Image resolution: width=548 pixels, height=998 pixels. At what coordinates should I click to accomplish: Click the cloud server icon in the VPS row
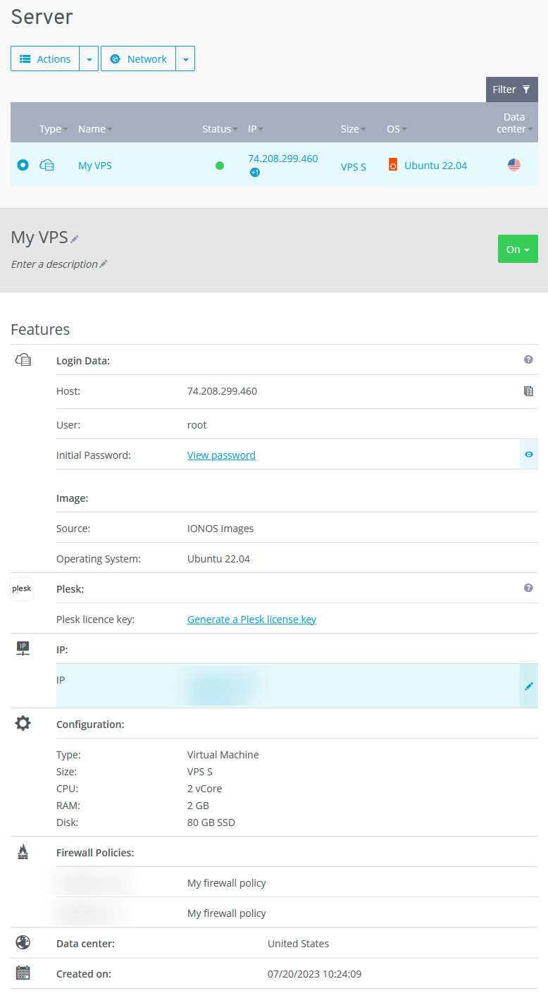(x=46, y=164)
